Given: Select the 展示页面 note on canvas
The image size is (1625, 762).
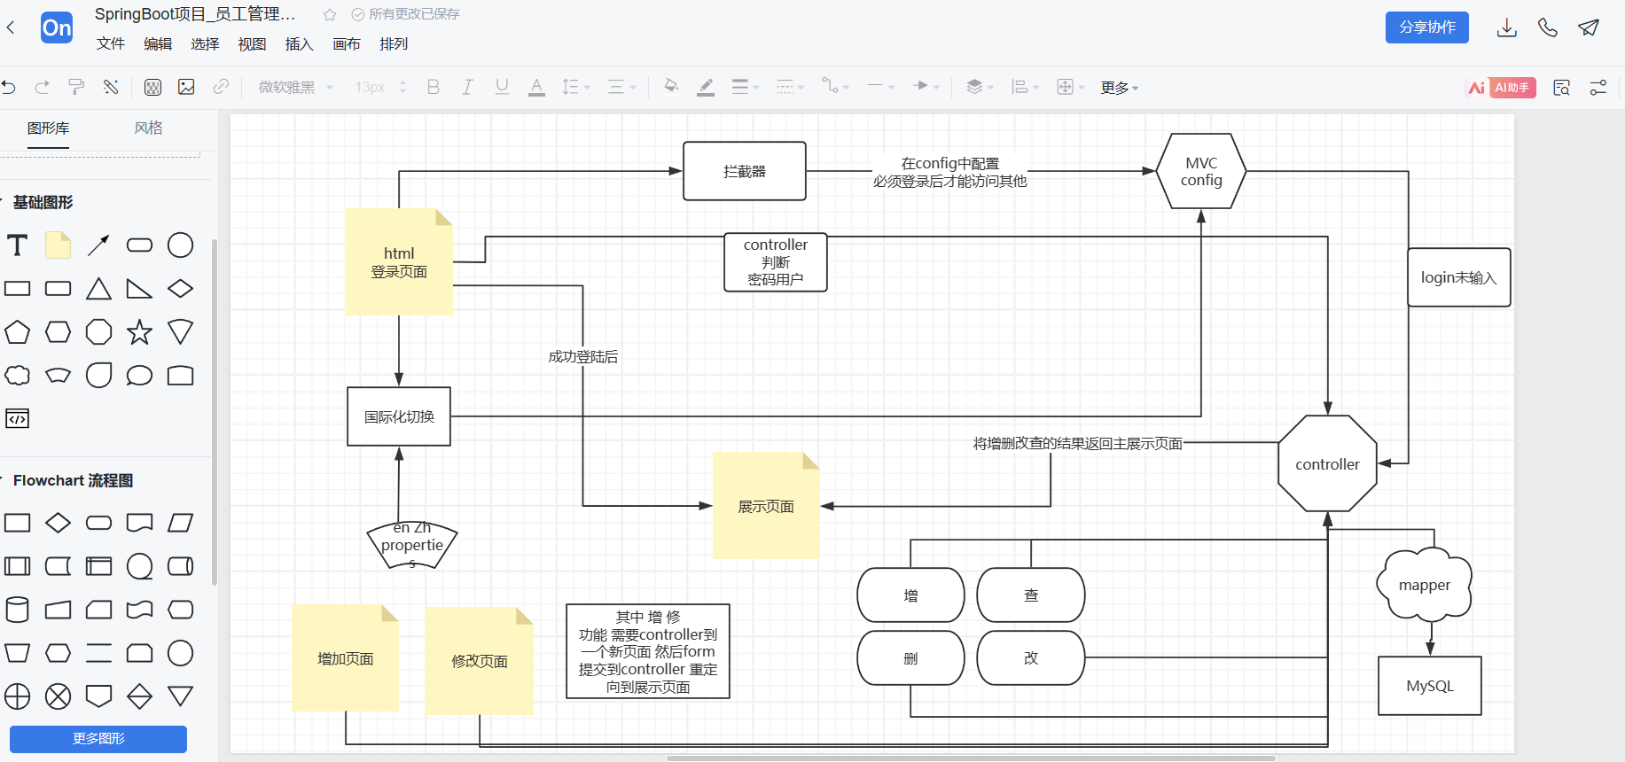Looking at the screenshot, I should tap(766, 506).
